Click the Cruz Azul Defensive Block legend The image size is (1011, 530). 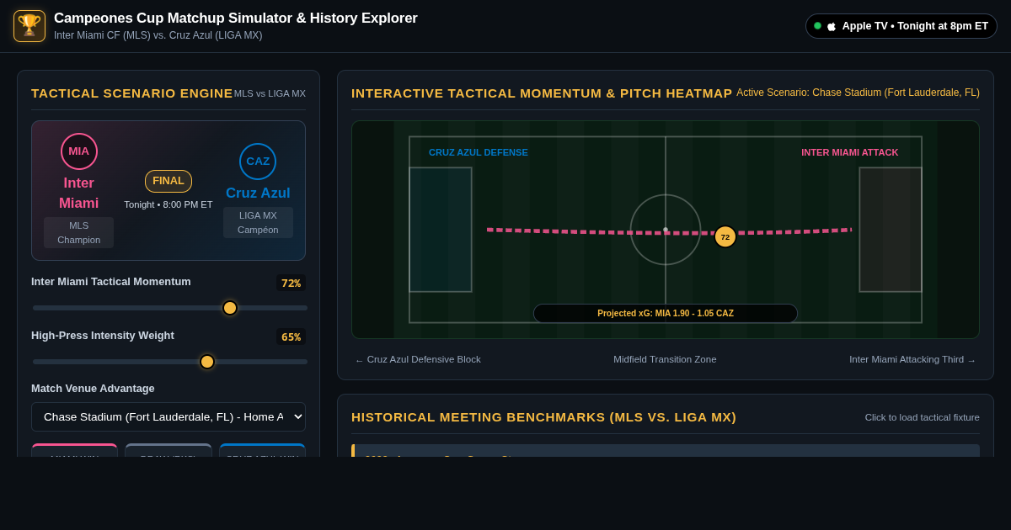click(418, 360)
